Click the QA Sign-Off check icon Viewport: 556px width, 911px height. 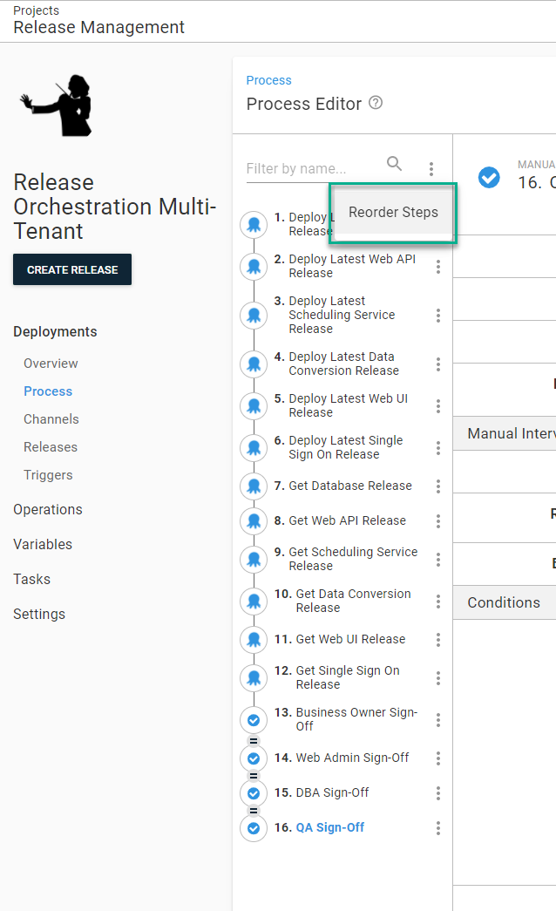click(x=254, y=828)
